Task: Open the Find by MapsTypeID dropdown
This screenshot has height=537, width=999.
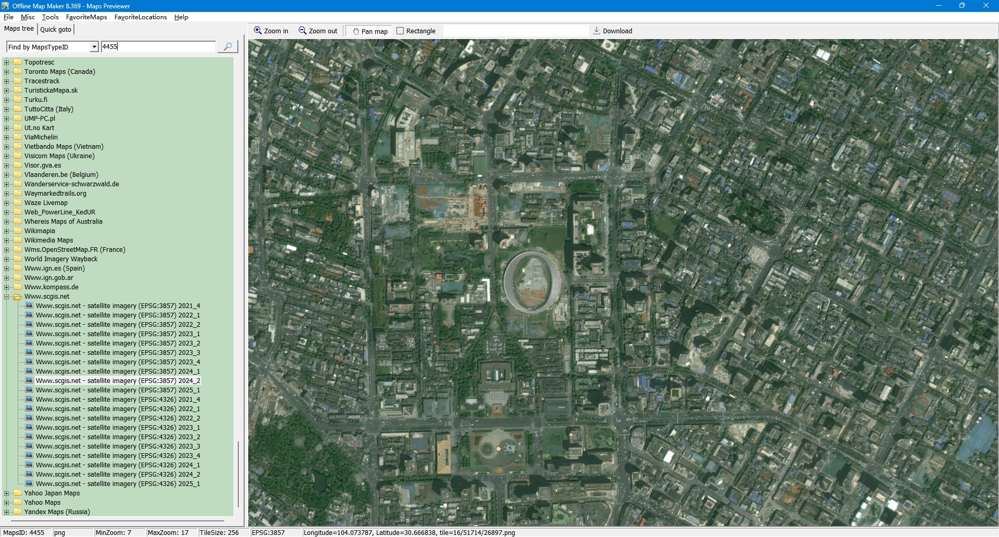Action: click(94, 47)
